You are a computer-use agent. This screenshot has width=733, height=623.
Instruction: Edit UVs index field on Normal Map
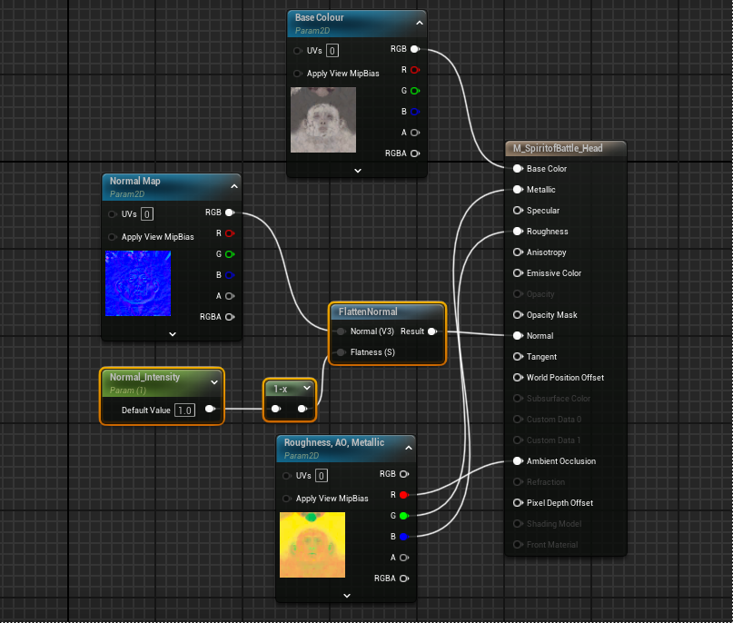point(147,214)
